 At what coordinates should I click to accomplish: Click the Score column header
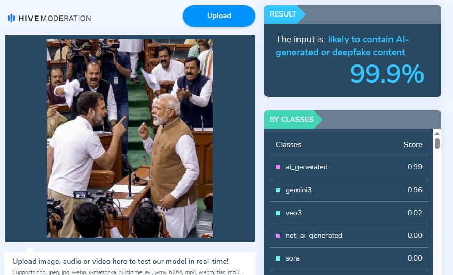tap(413, 144)
